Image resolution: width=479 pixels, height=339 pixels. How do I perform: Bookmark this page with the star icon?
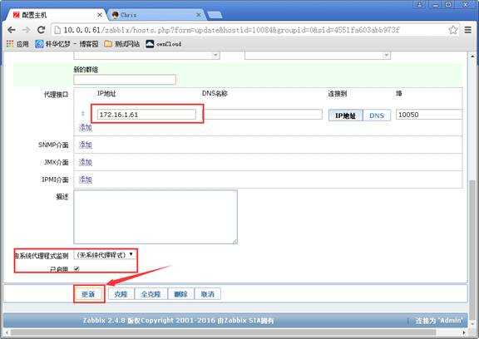coord(453,30)
